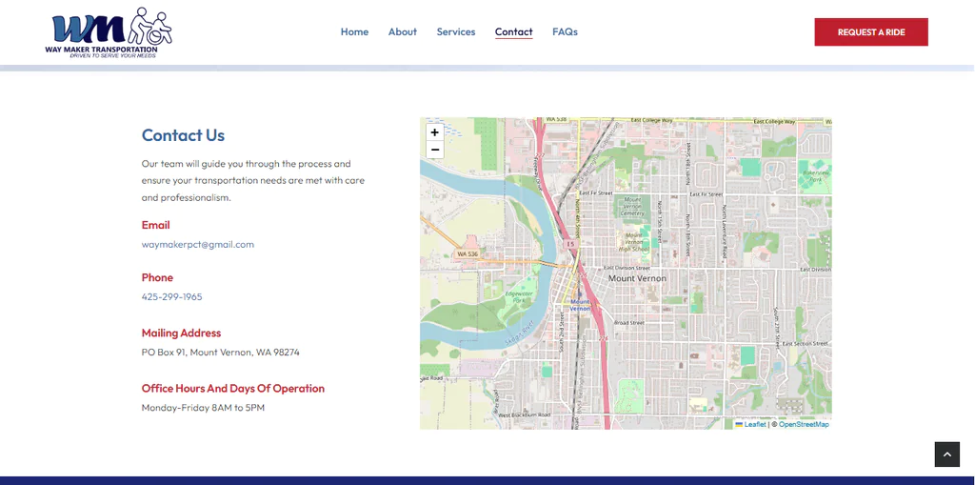
Task: Click the Mount Vernon Cemetery map label
Action: pyautogui.click(x=632, y=206)
